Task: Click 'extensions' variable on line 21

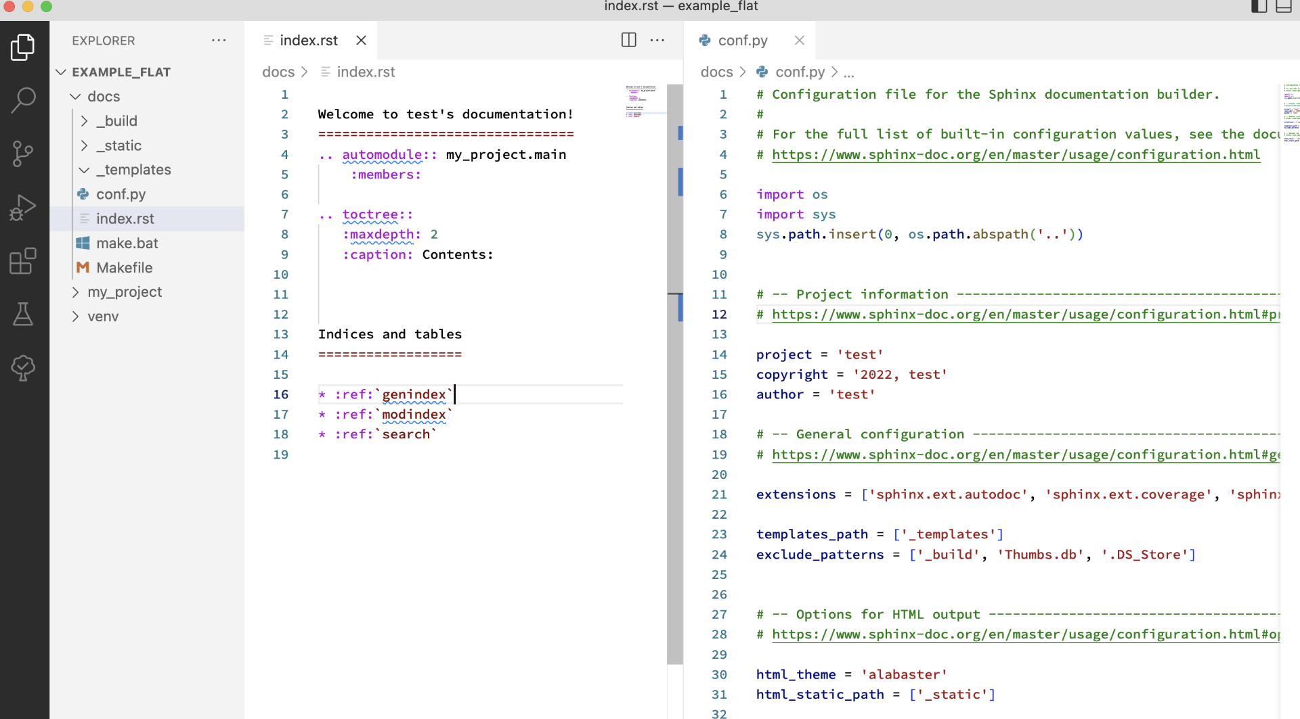Action: [796, 494]
